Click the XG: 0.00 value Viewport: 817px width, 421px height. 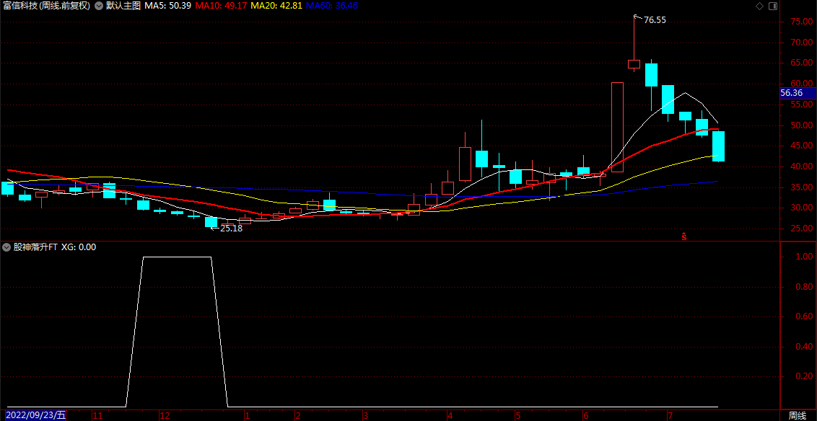(79, 247)
